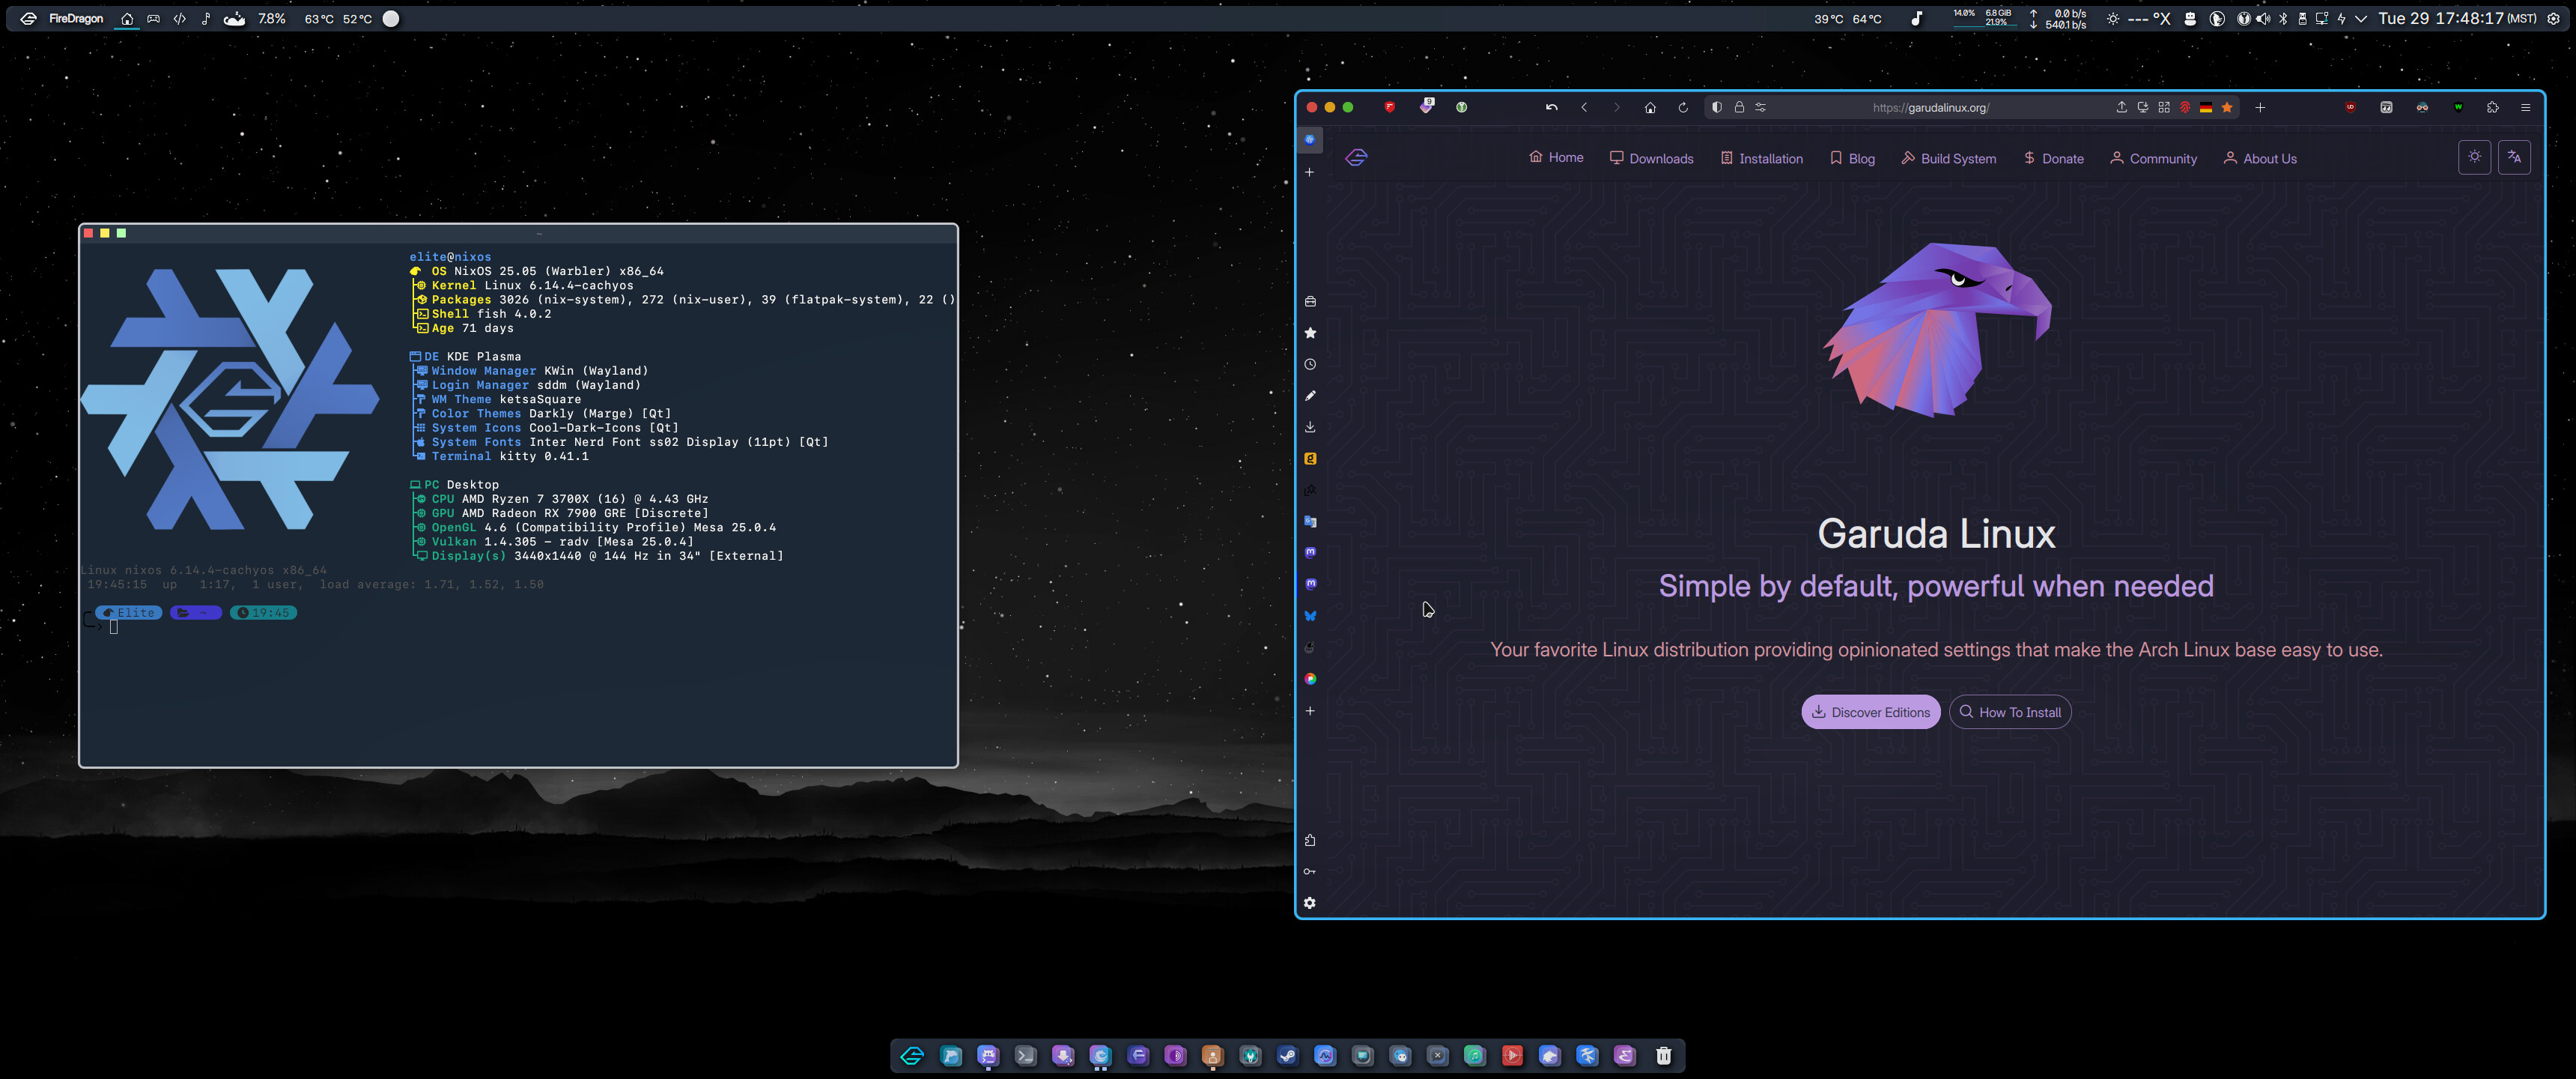Click the Garuda Linux eagle logo image
Screen dimensions: 2576x1079
coord(1936,329)
